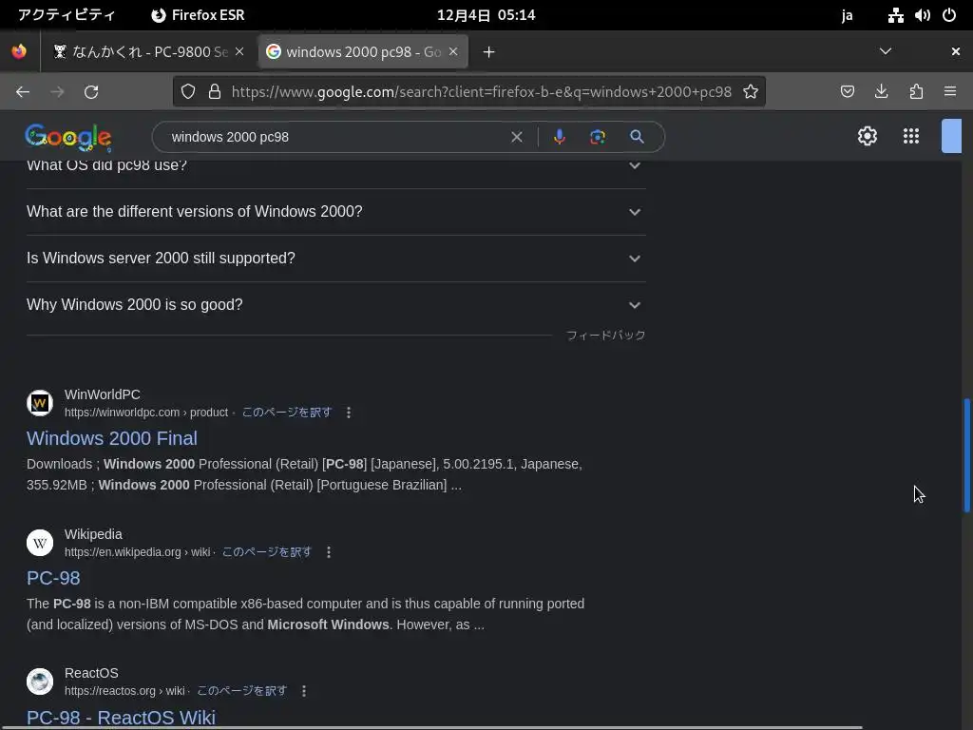Click the WinWorldPC site favicon
The width and height of the screenshot is (973, 730).
(x=40, y=403)
